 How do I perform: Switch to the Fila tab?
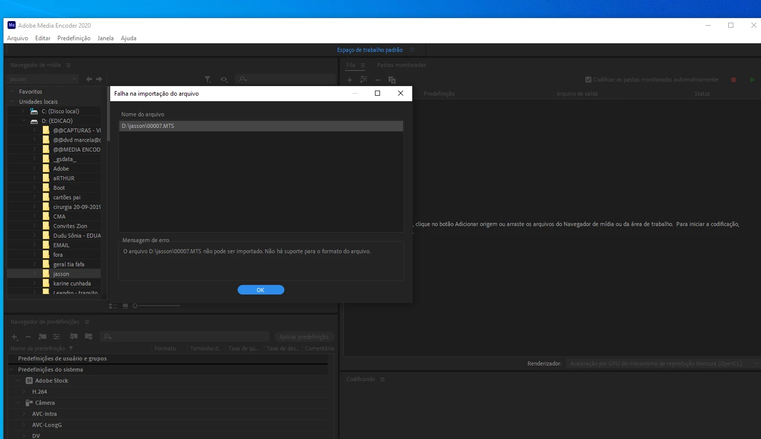(351, 65)
